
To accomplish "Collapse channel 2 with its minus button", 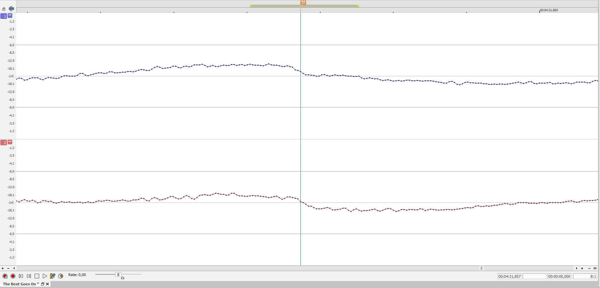I will 10,142.
